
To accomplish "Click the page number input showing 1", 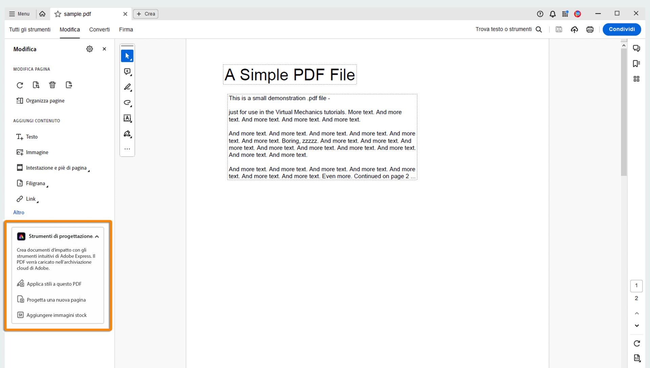I will pyautogui.click(x=636, y=285).
